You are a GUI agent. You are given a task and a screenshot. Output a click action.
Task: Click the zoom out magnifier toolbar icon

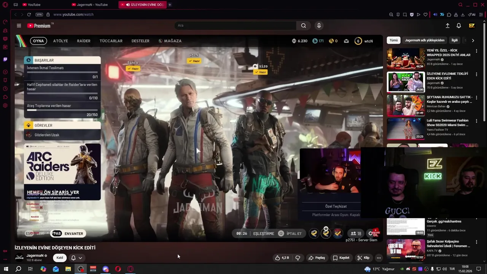pyautogui.click(x=391, y=14)
